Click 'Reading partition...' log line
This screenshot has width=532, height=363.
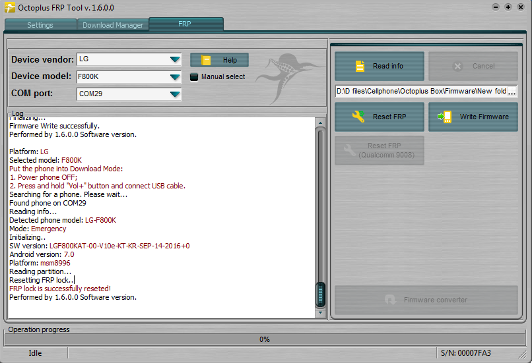coord(40,271)
